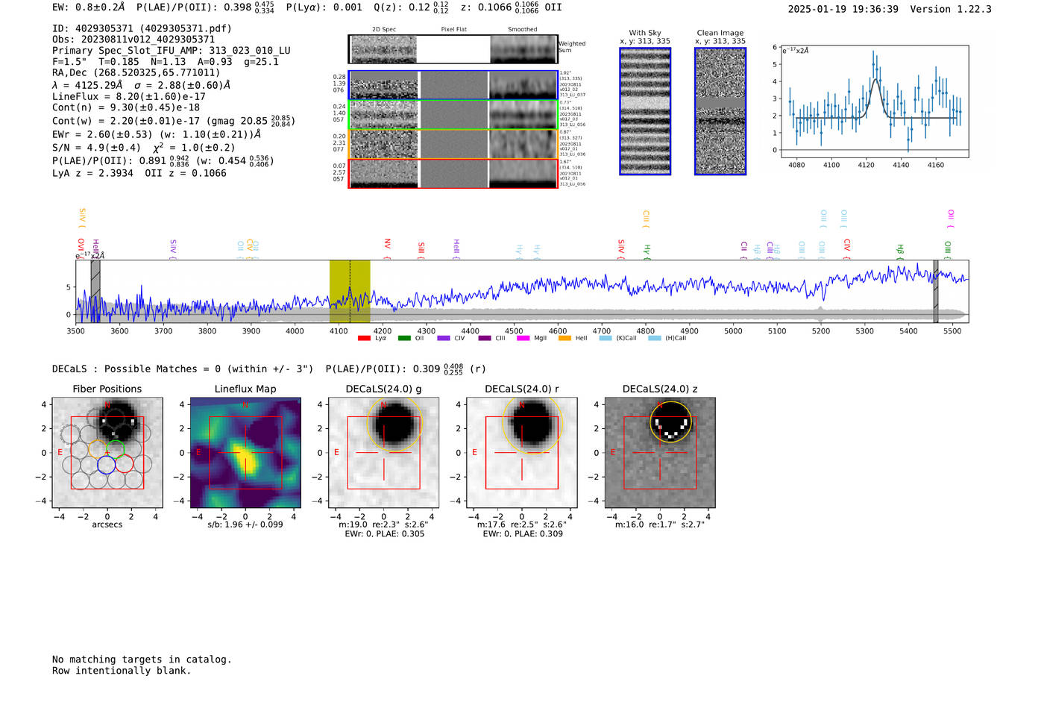Click 'Row intentionally blank.' text
Image resolution: width=1044 pixels, height=711 pixels.
coord(122,671)
